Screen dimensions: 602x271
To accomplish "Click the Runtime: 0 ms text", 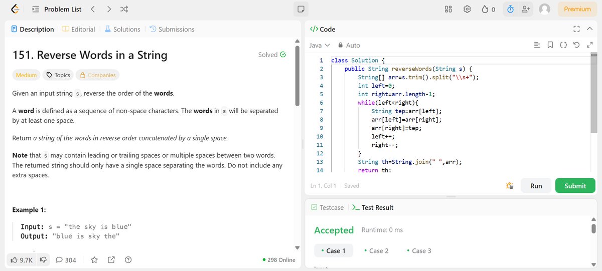I will coord(382,230).
